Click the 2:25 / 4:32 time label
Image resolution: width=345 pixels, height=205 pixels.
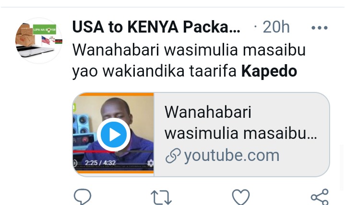(x=100, y=163)
